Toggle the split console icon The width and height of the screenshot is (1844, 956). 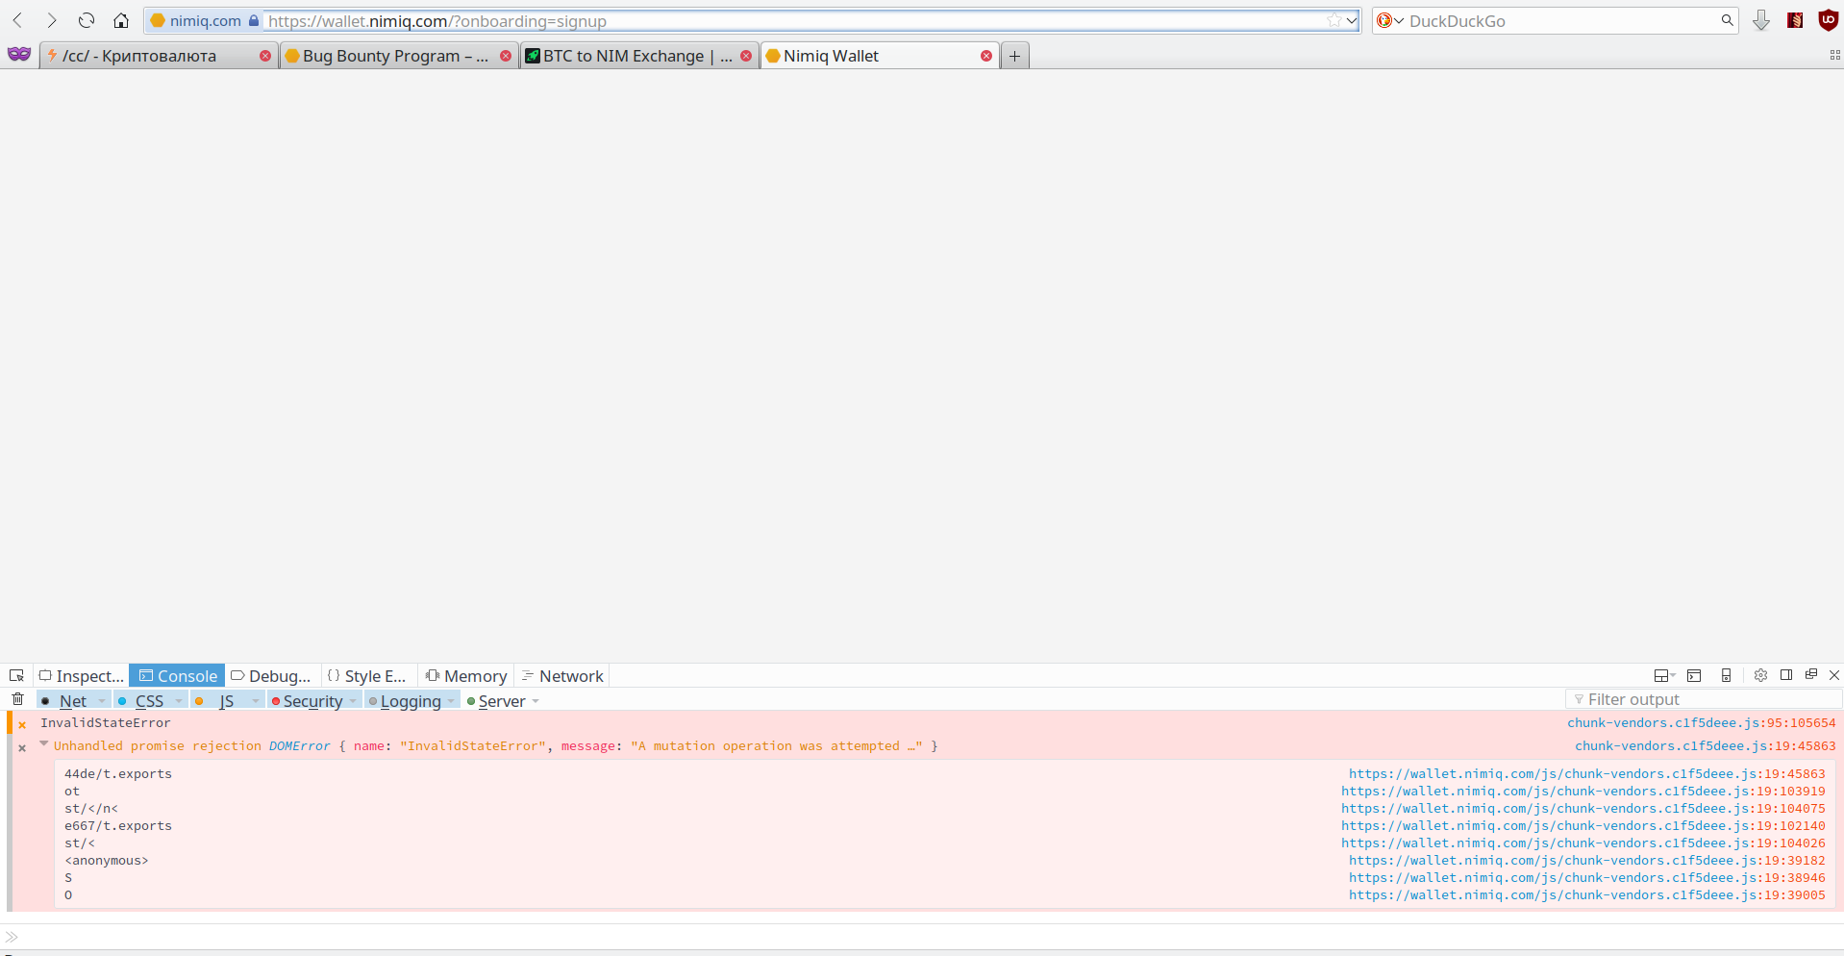click(1694, 676)
